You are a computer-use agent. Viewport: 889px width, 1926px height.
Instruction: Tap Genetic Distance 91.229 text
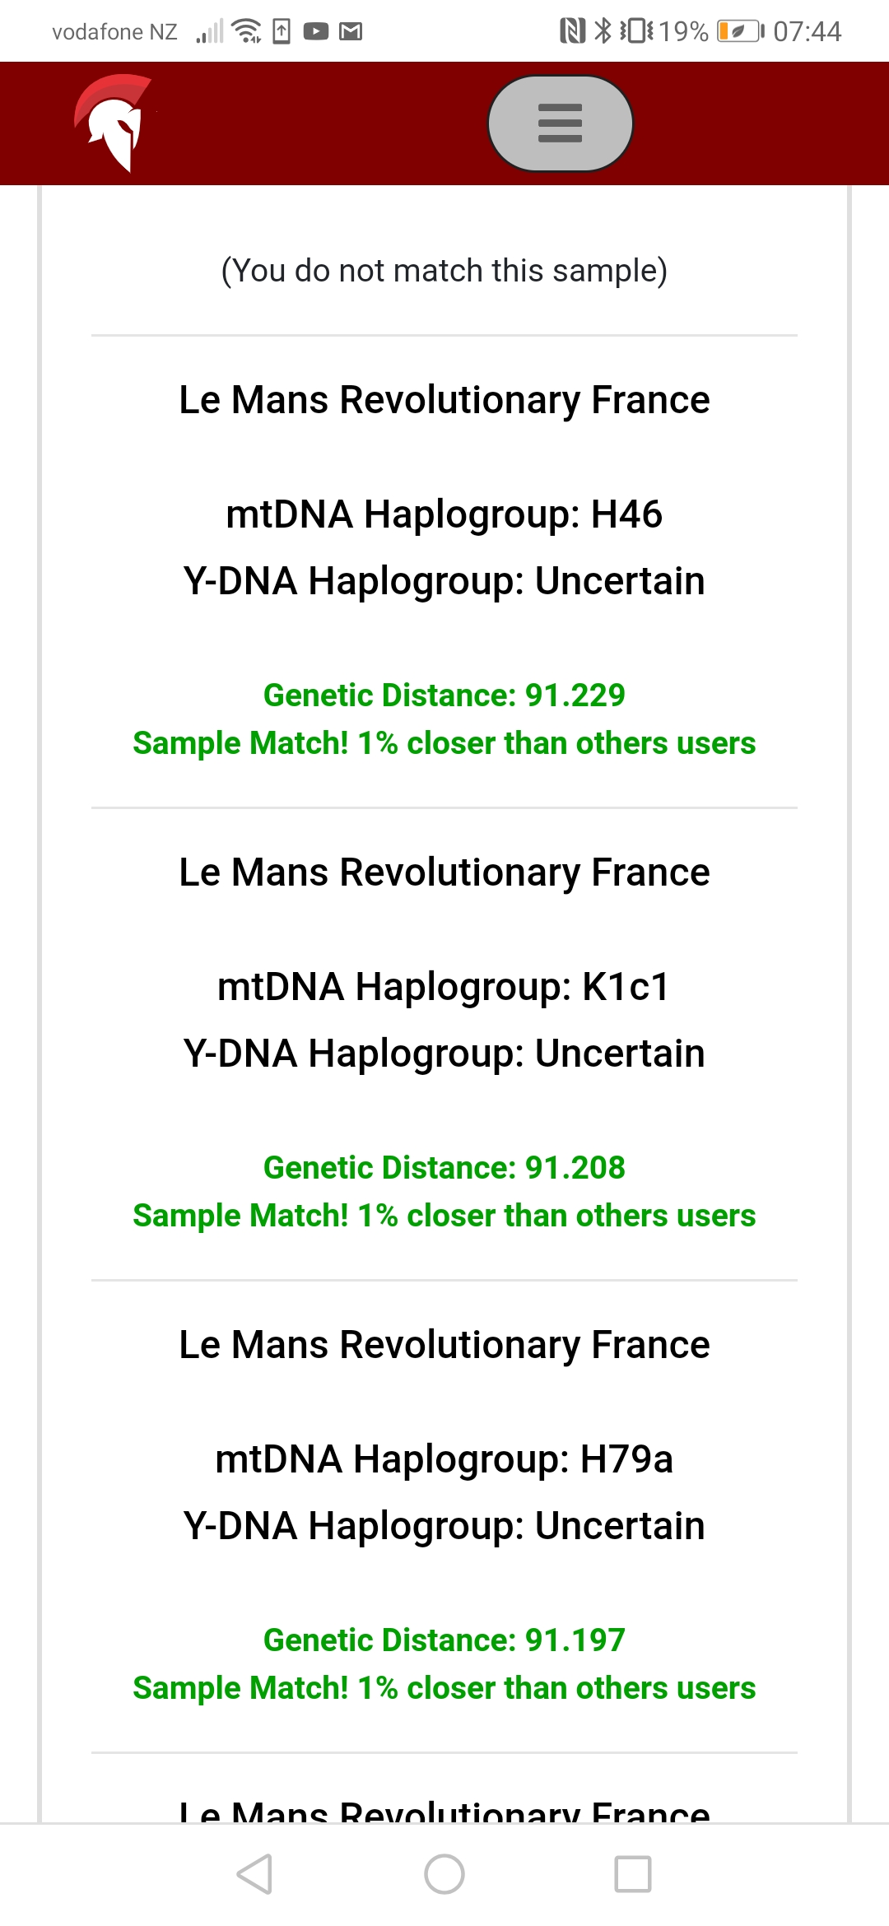[x=444, y=695]
